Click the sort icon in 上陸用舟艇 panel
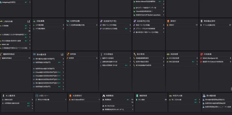 [29, 21]
